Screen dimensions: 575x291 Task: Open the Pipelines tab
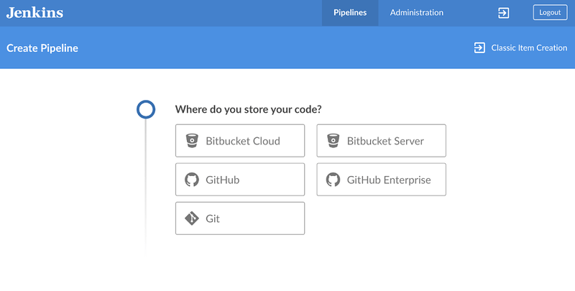point(350,13)
